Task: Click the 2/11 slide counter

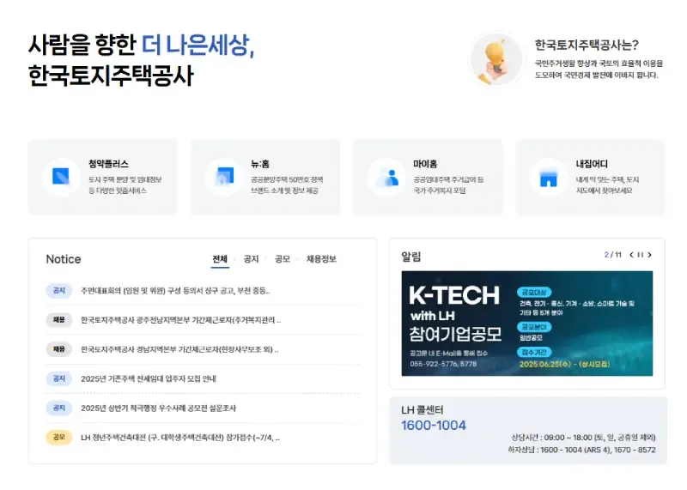Action: (613, 255)
